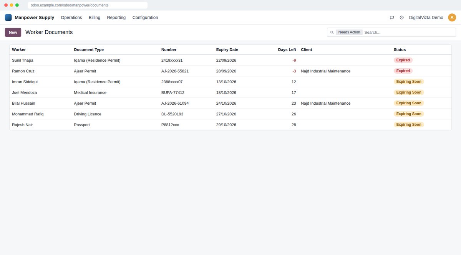
Task: Click Expiring Soon badge in Rajesh Nair's row
Action: click(409, 125)
